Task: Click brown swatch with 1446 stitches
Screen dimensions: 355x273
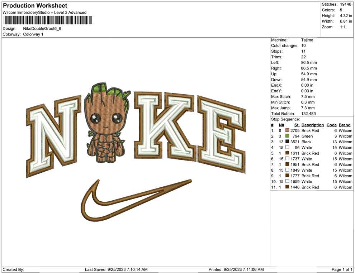Action: pos(287,187)
